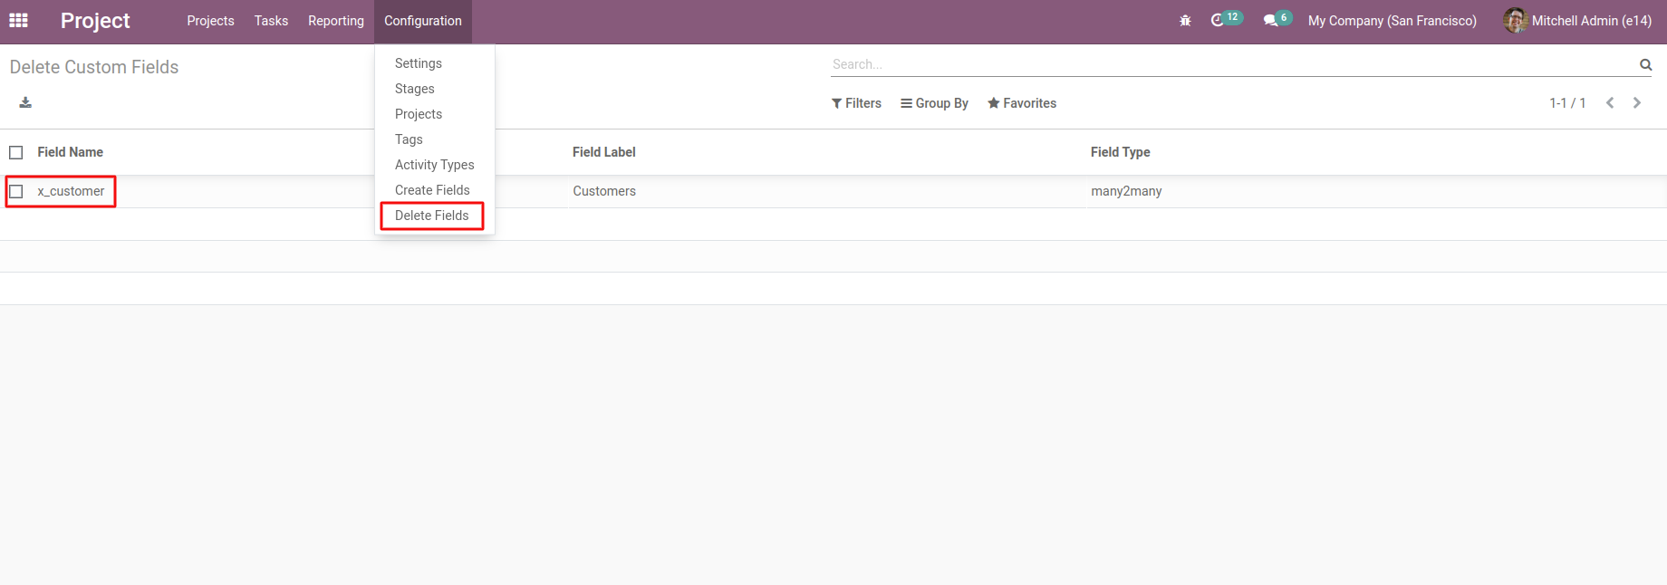Open the x_customer field row
The width and height of the screenshot is (1667, 585).
point(833,191)
